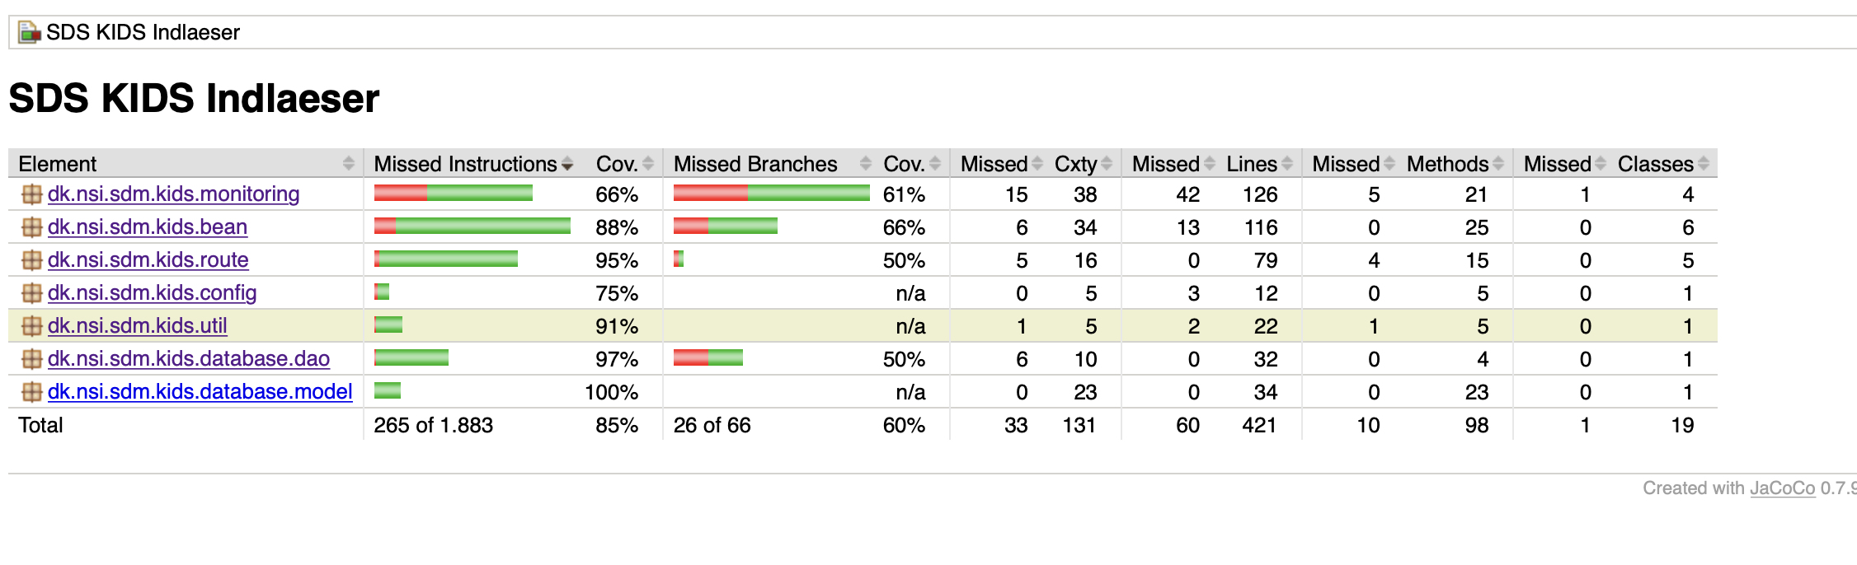Screen dimensions: 1857x565
Task: Open the JaCoCo link in footer
Action: tap(1782, 488)
